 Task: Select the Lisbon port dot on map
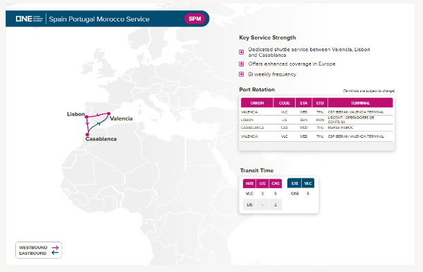pos(87,117)
